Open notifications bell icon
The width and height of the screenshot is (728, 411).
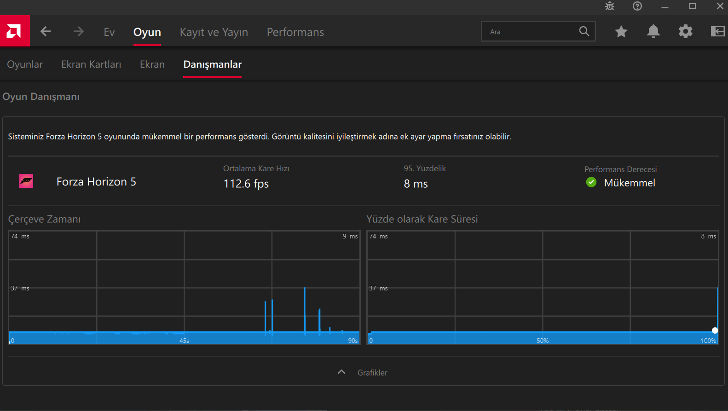click(653, 31)
